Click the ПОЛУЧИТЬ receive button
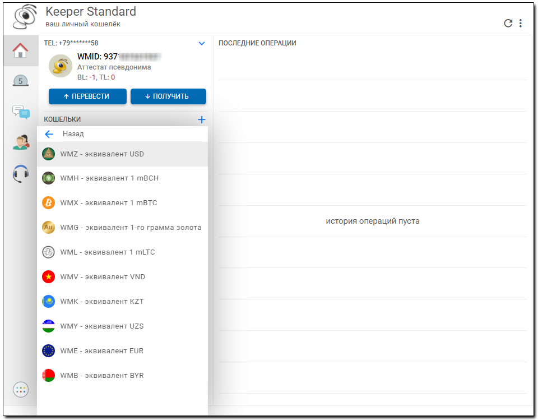This screenshot has width=538, height=420. pyautogui.click(x=168, y=96)
